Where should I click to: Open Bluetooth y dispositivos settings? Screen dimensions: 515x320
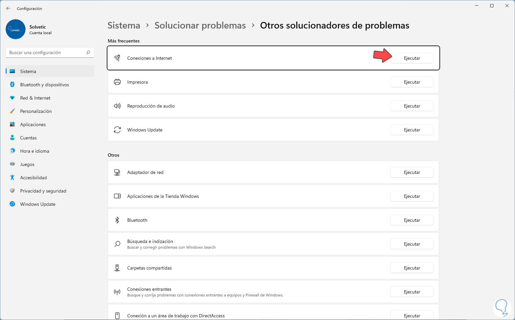(x=44, y=85)
